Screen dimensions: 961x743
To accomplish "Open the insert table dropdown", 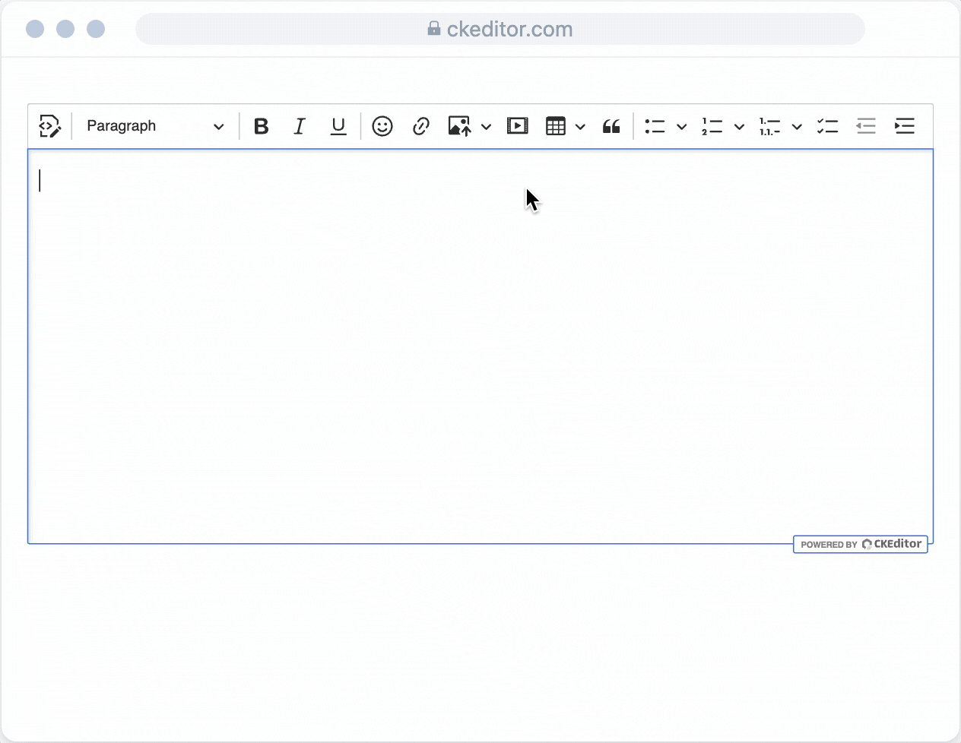I will click(x=581, y=126).
